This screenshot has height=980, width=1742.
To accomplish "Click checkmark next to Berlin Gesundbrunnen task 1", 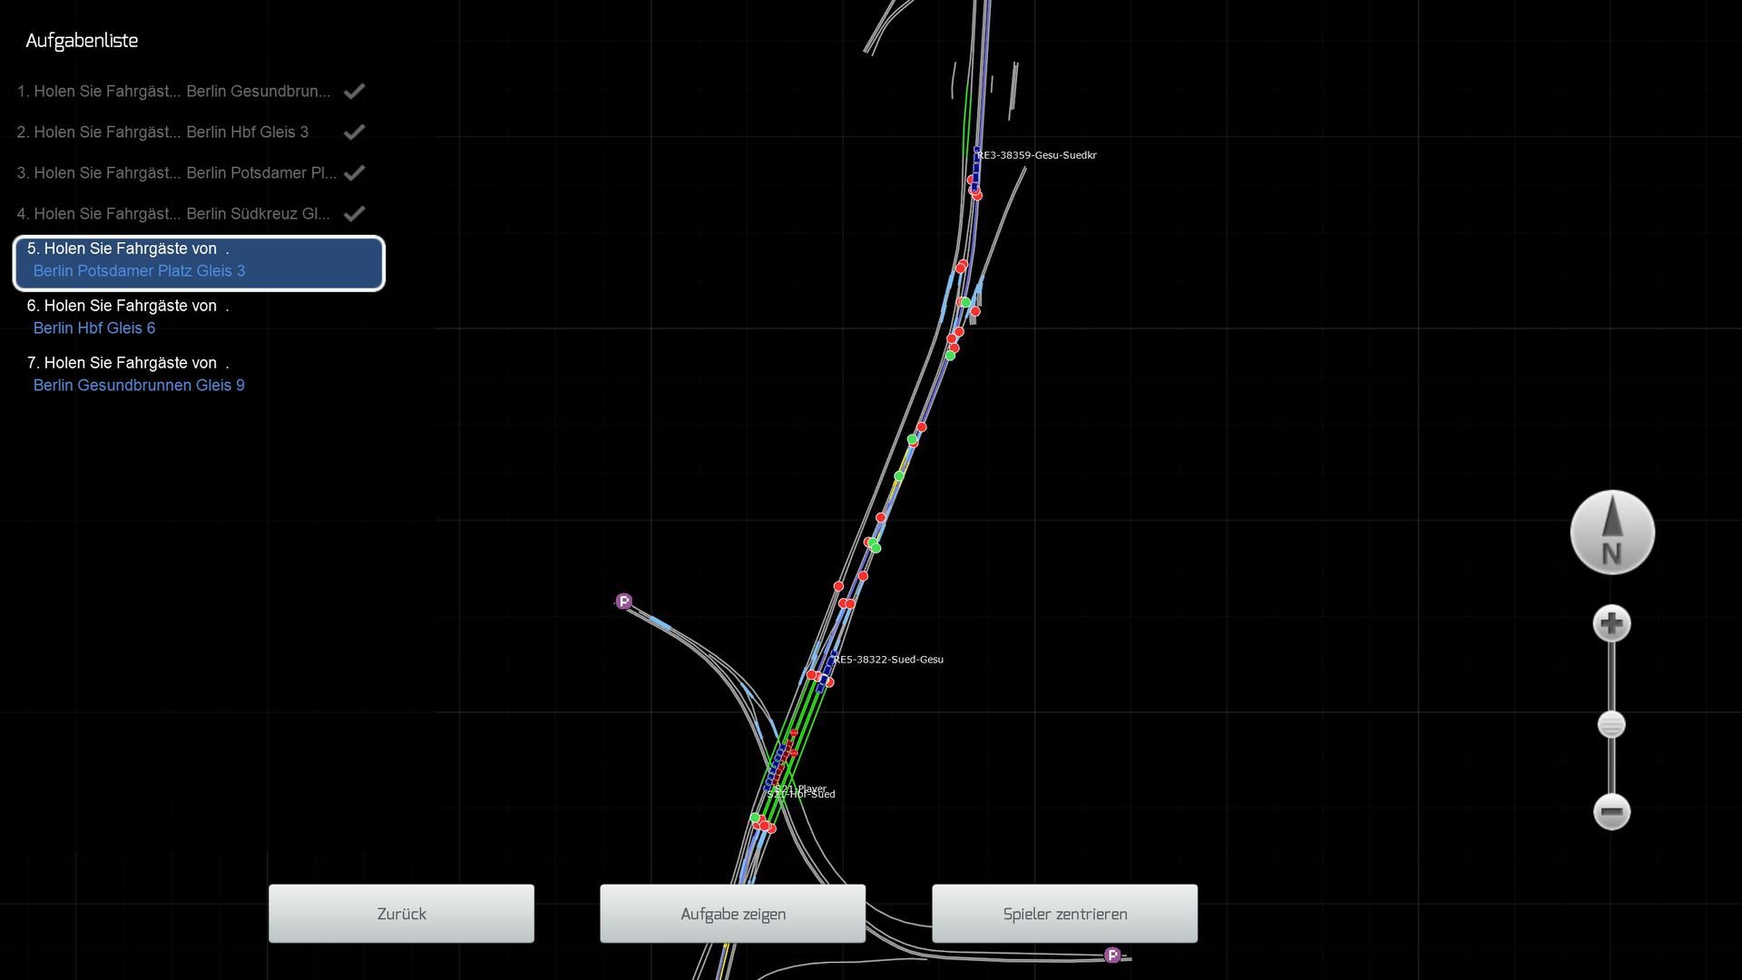I will point(354,91).
